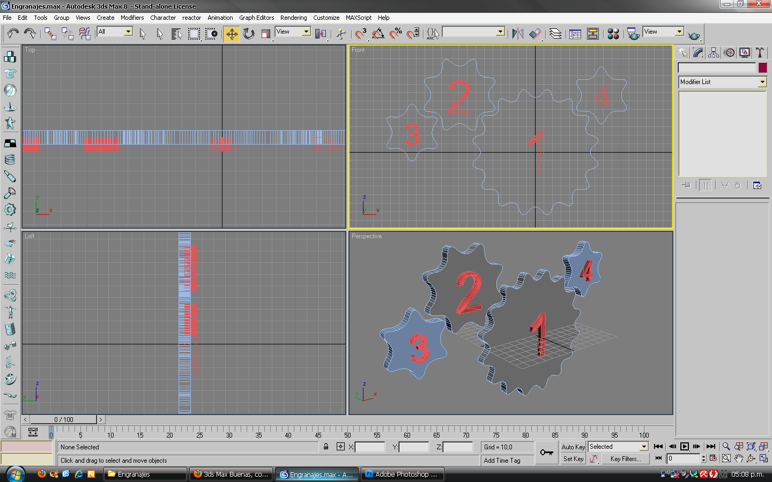Open the render type 'View' dropdown
772x482 pixels.
coord(679,32)
